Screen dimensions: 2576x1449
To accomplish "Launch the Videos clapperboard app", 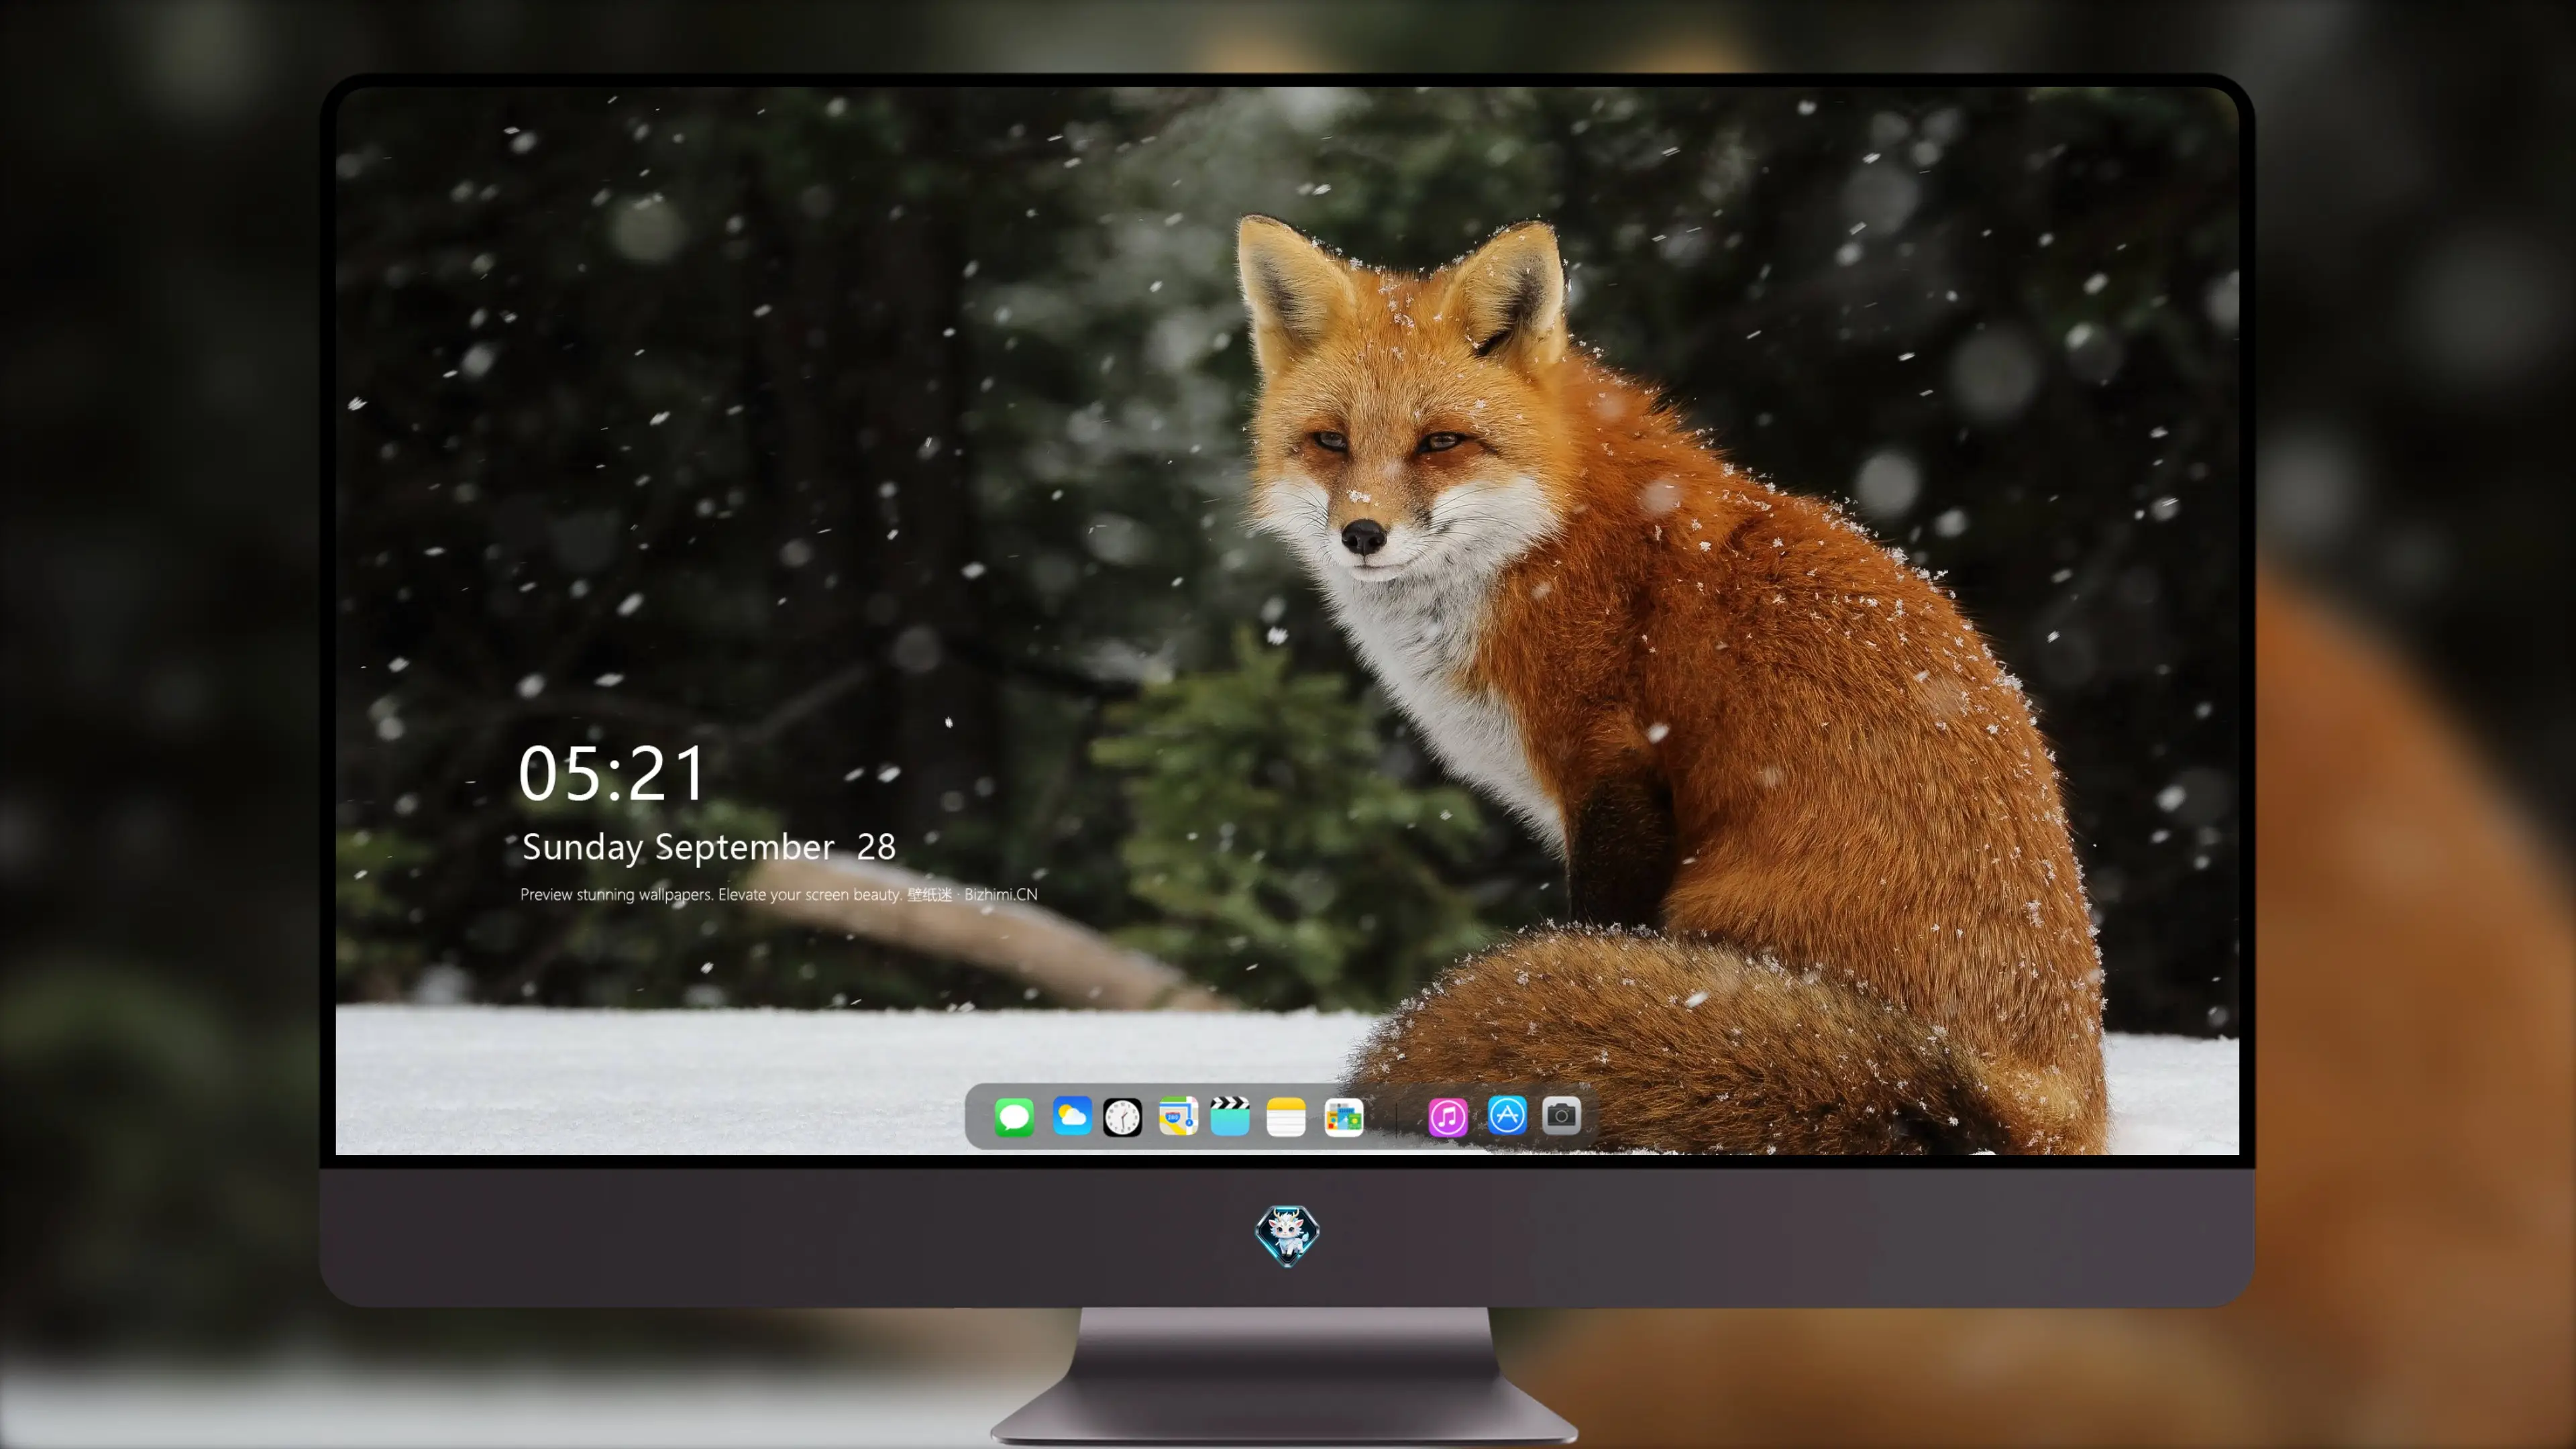I will coord(1230,1116).
